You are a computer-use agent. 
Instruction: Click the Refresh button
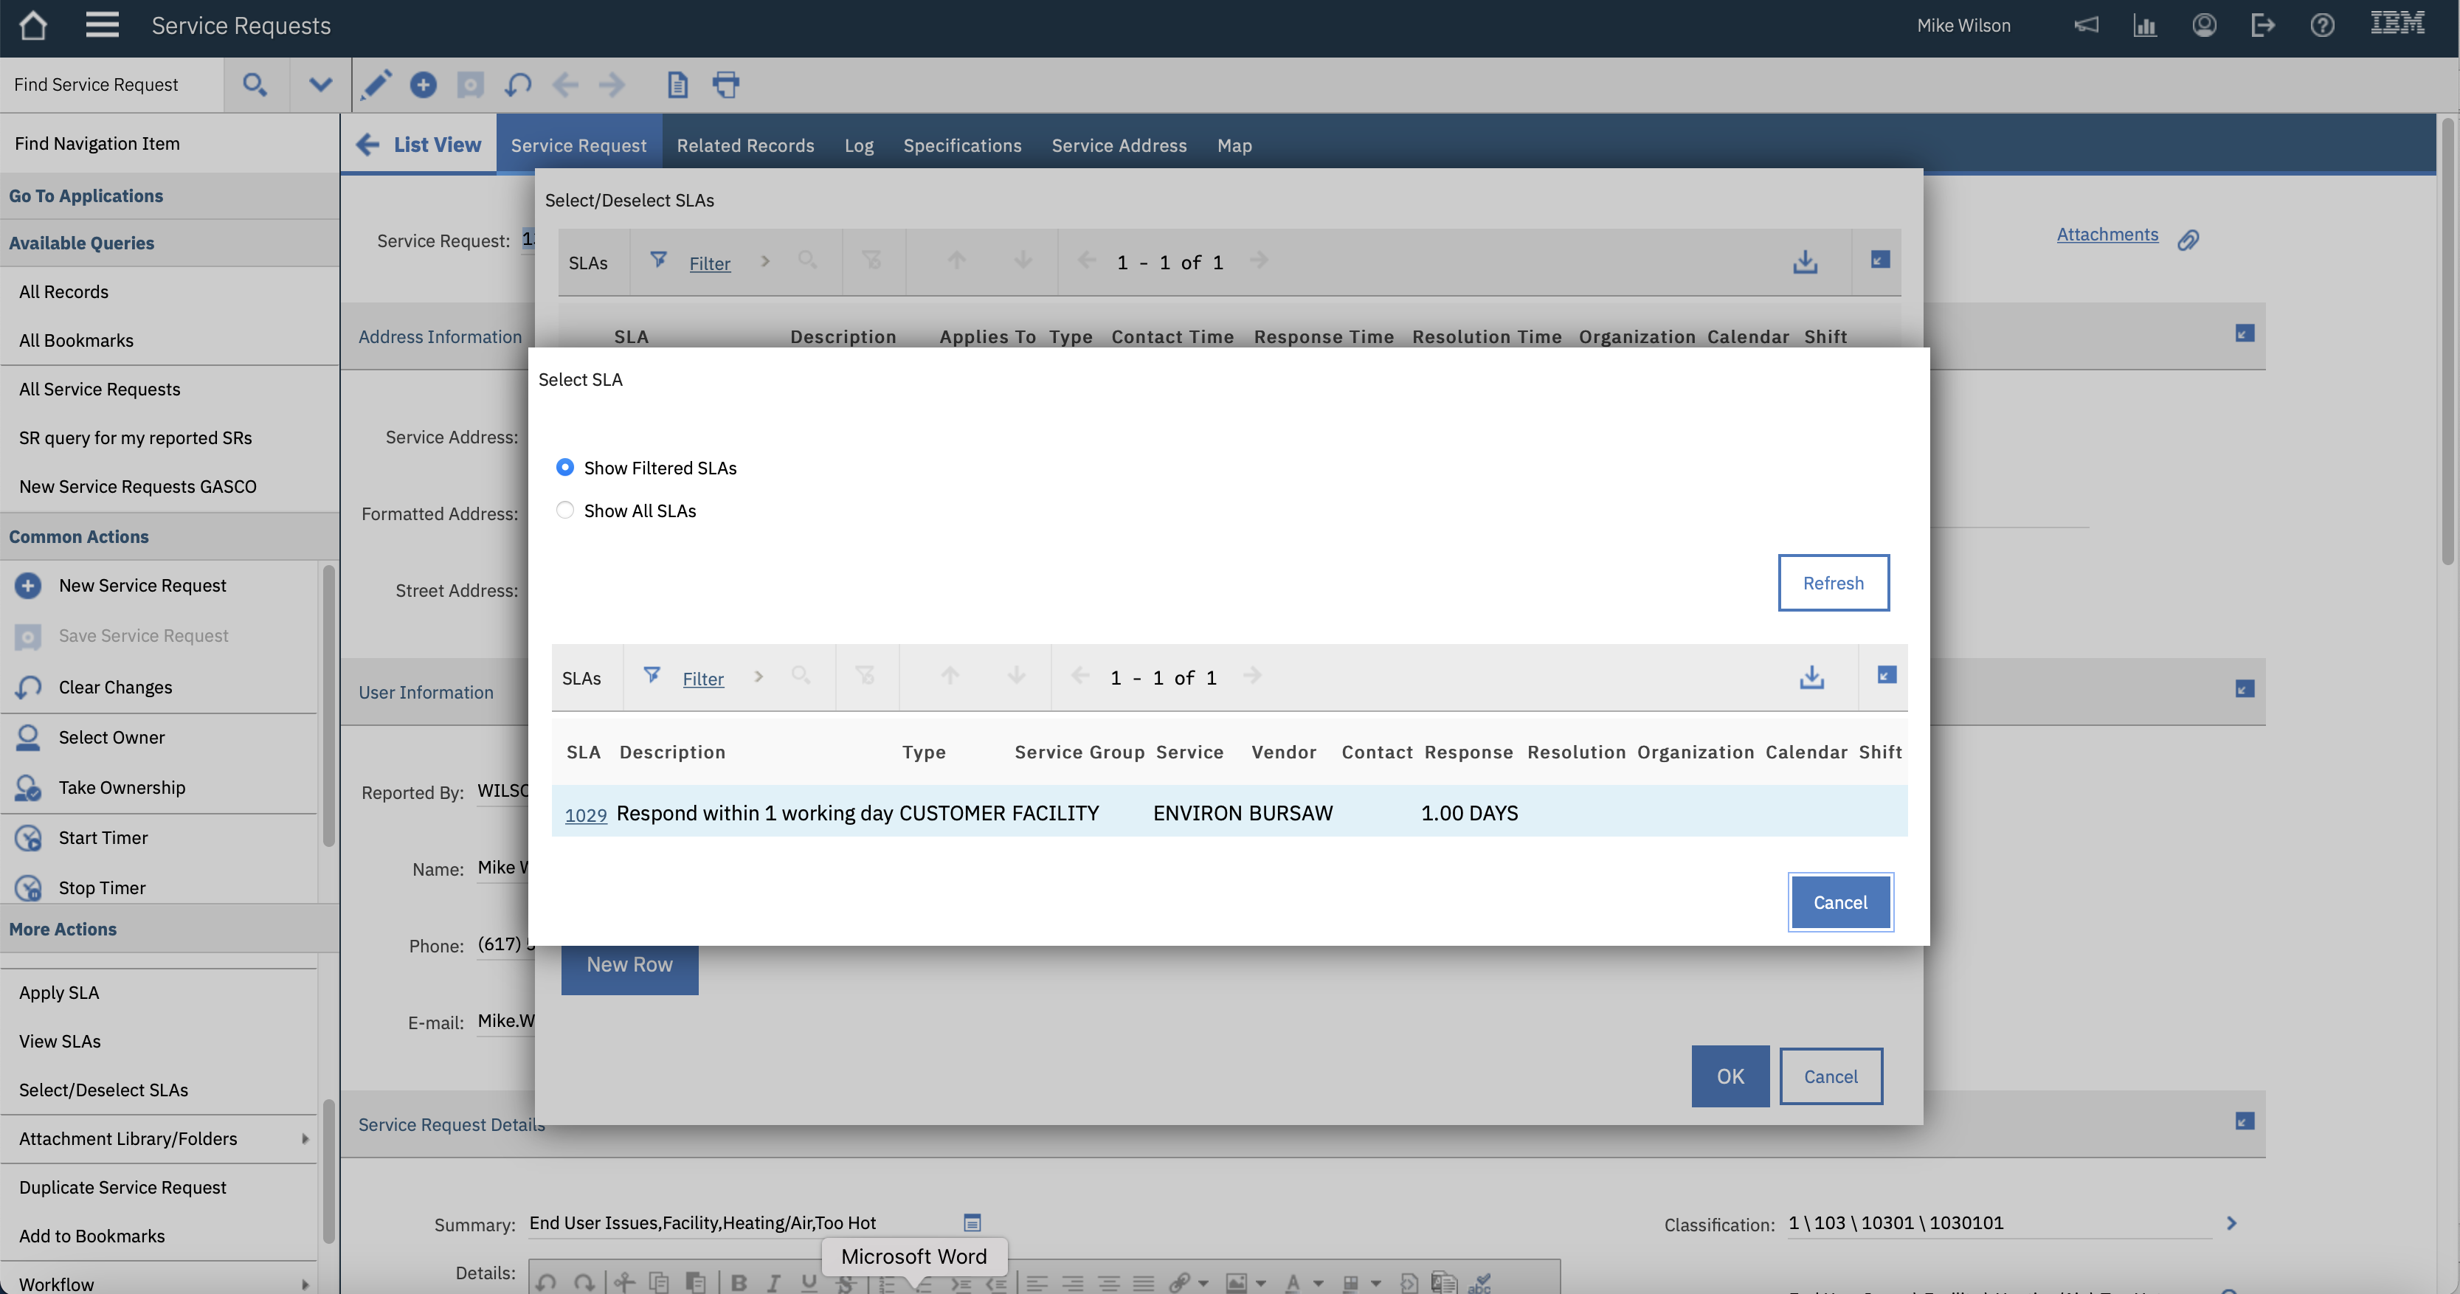(x=1833, y=583)
